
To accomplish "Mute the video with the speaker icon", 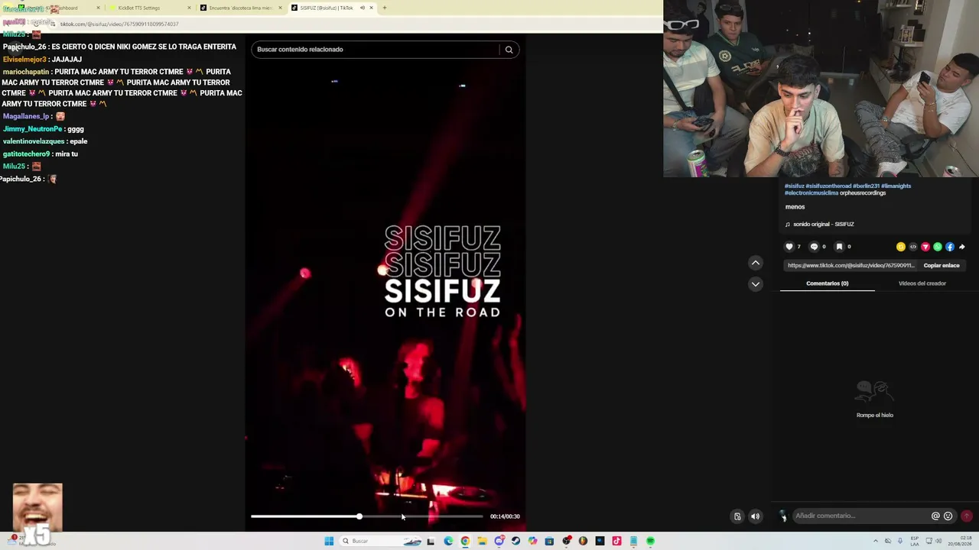I will 755,516.
